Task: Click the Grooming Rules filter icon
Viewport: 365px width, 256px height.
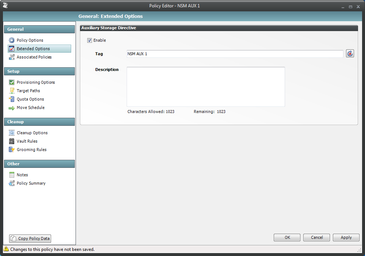Action: [12, 150]
